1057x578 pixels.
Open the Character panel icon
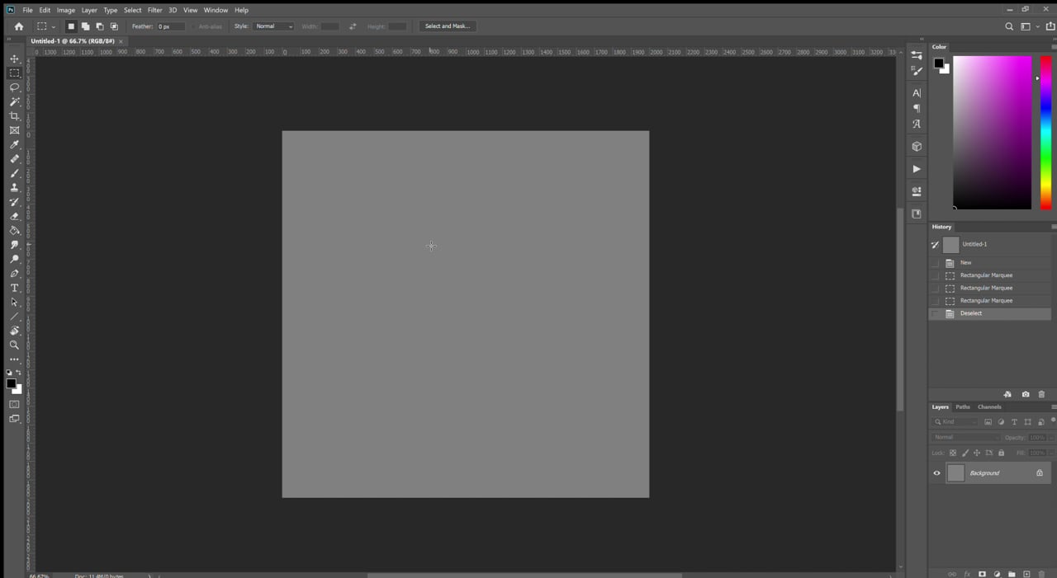tap(917, 93)
